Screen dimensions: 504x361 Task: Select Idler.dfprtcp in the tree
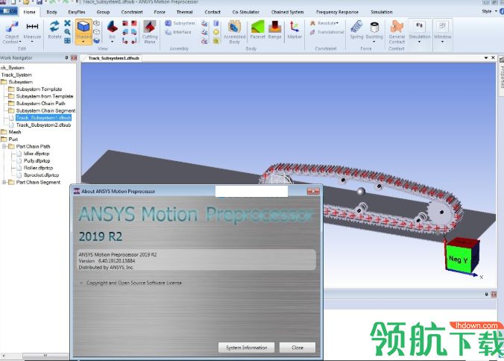click(x=37, y=154)
